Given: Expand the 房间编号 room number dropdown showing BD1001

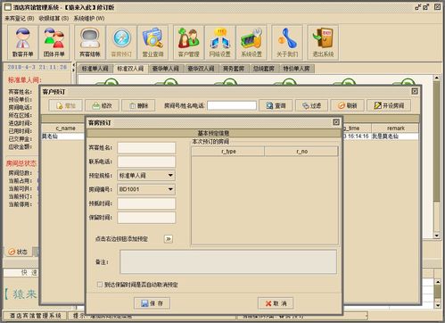Looking at the screenshot, I should 170,189.
